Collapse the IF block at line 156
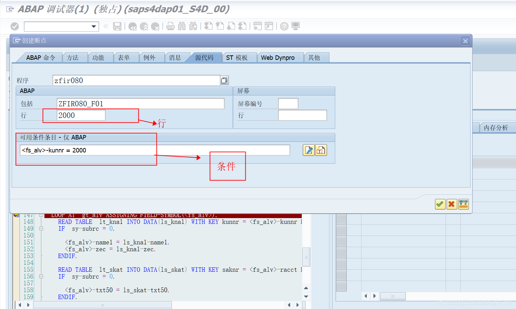 (41, 277)
